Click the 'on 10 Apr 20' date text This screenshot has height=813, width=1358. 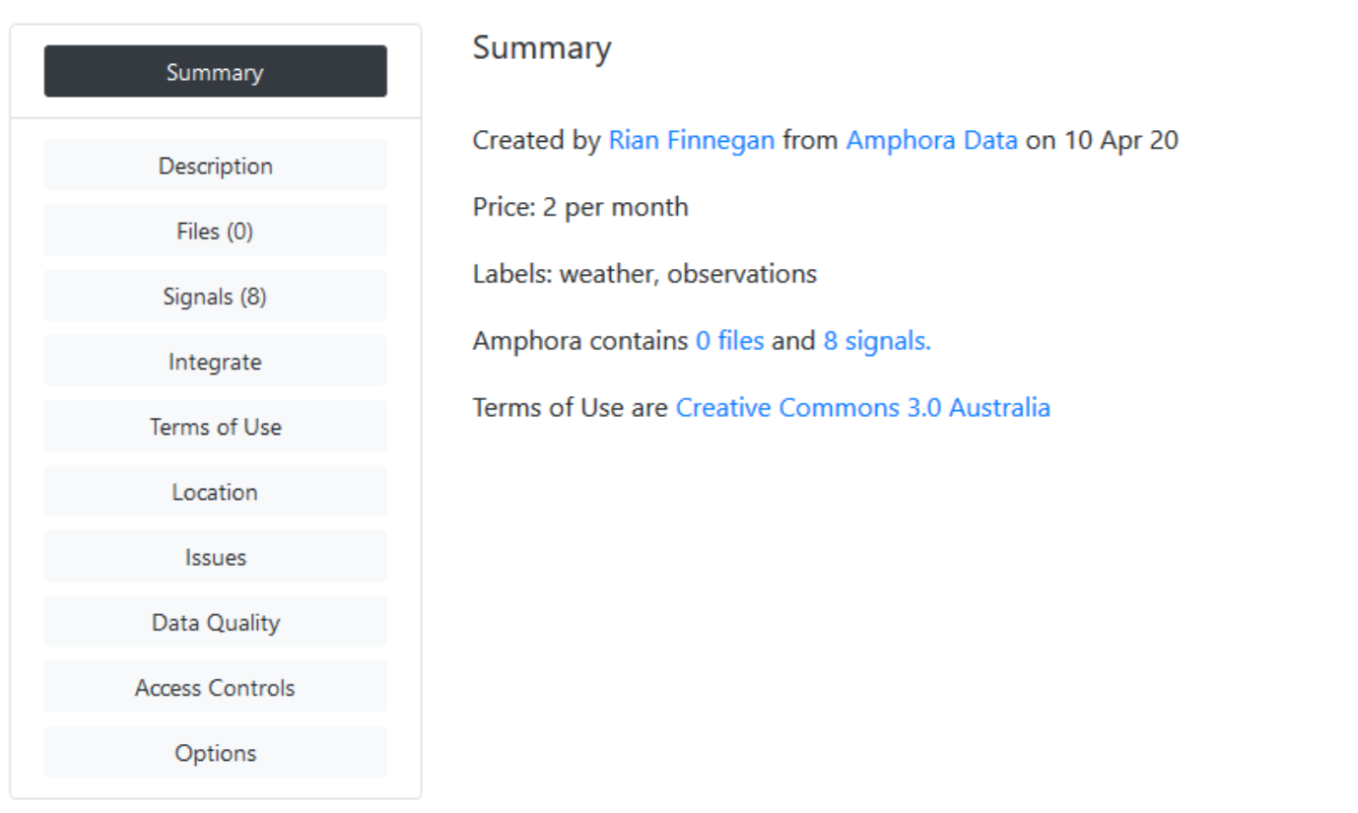pyautogui.click(x=1102, y=140)
